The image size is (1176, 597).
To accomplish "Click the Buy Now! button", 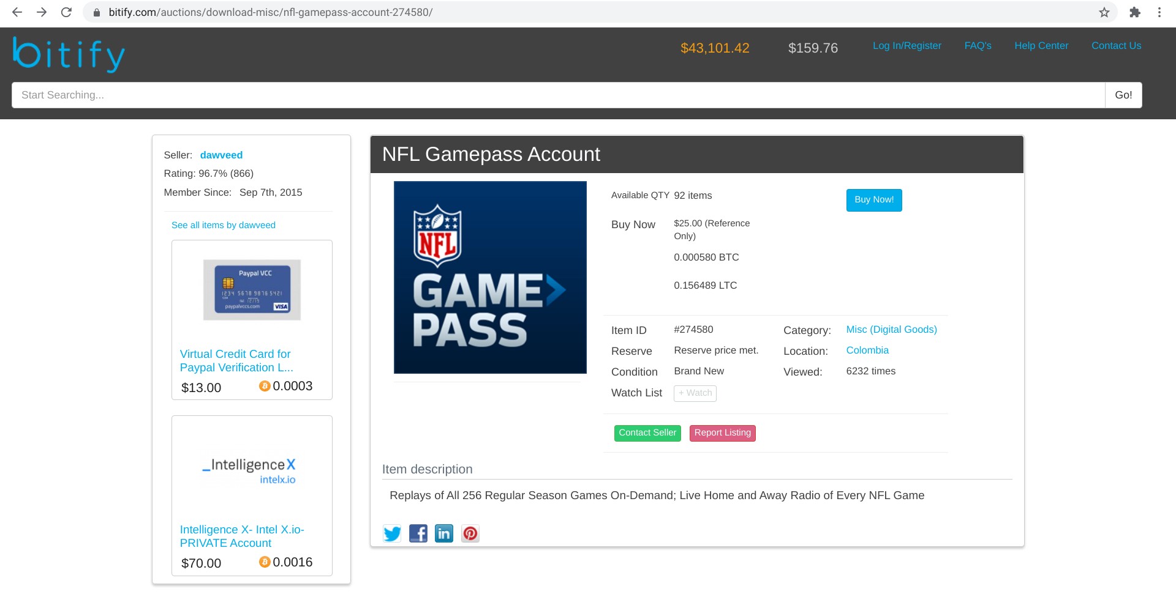I will pyautogui.click(x=874, y=200).
